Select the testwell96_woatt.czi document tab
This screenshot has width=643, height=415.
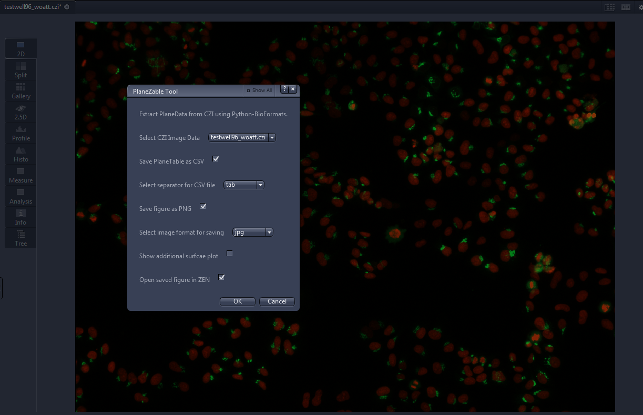click(37, 7)
